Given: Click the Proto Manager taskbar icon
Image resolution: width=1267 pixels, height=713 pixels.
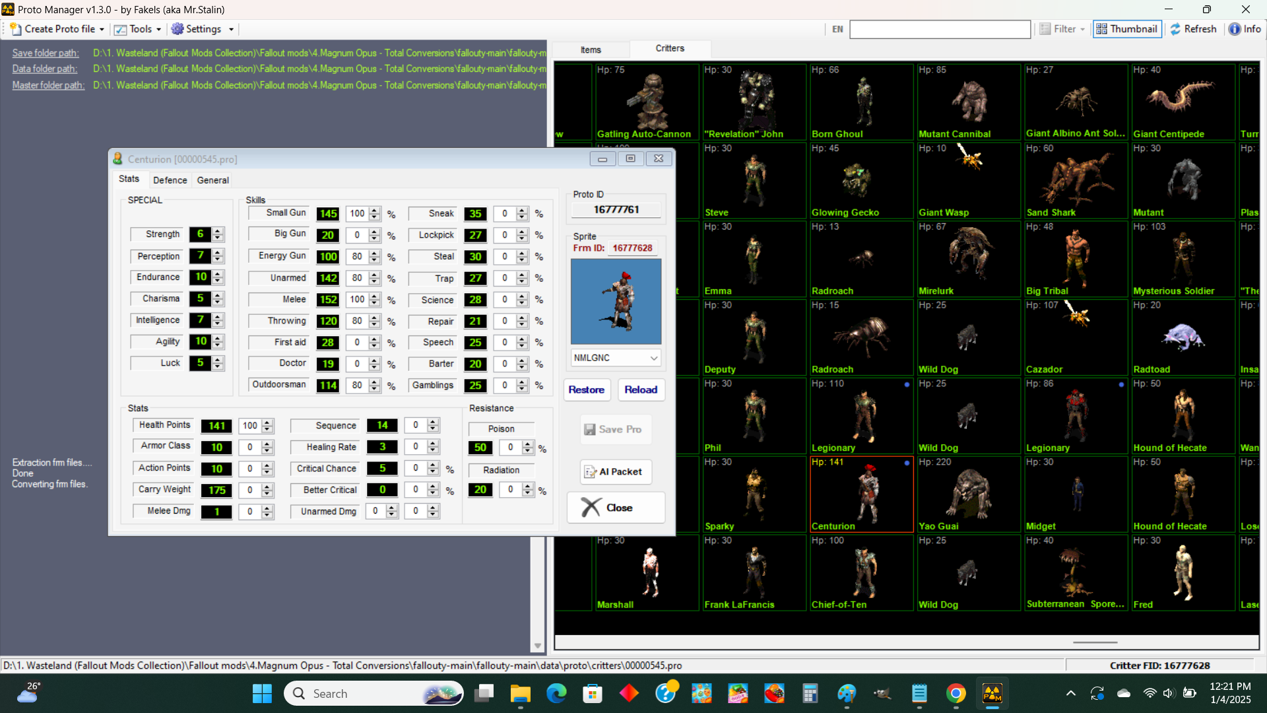Looking at the screenshot, I should 992,693.
